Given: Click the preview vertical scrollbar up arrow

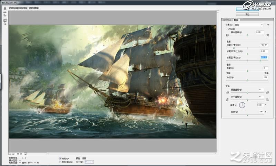Looking at the screenshot, I should pyautogui.click(x=218, y=12).
